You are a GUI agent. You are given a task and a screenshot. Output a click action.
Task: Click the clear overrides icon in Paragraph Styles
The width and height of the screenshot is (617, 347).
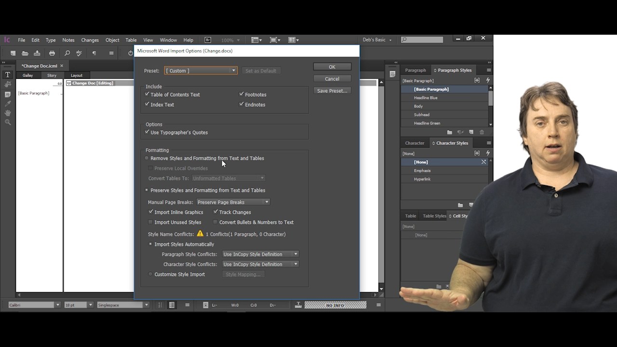[460, 132]
